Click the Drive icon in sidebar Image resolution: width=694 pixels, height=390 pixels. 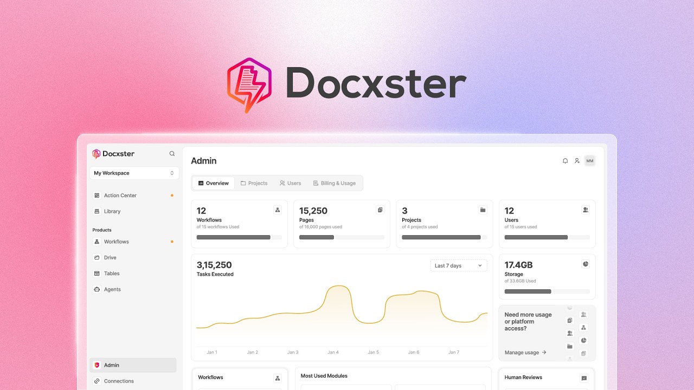coord(97,257)
